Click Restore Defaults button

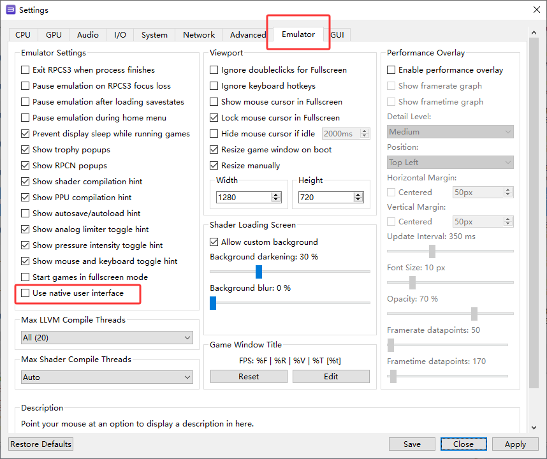(41, 444)
